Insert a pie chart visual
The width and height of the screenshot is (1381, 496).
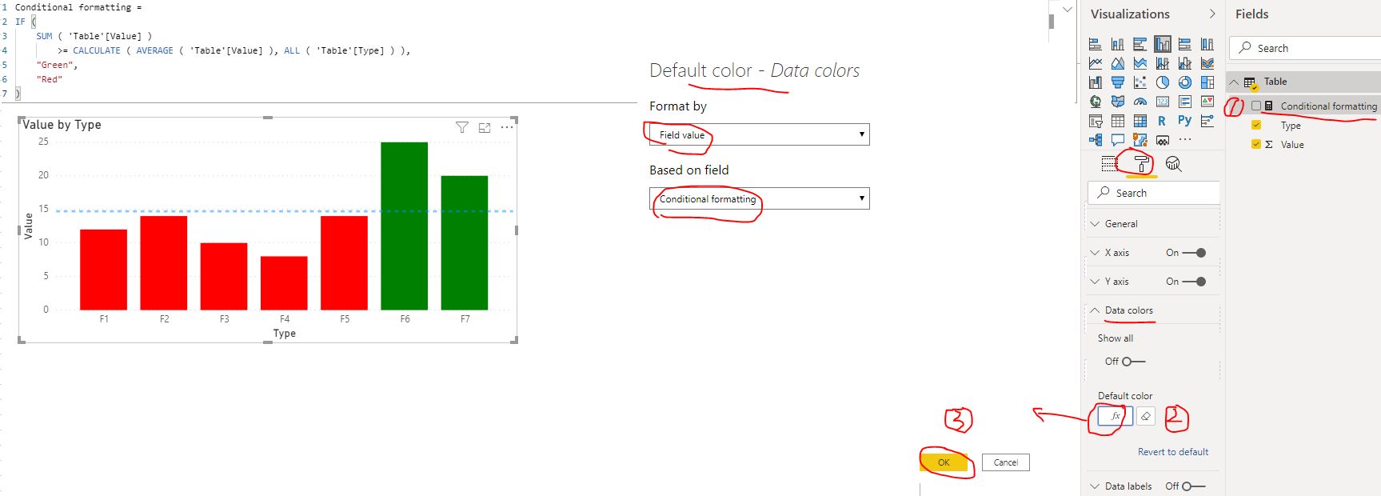pos(1163,82)
